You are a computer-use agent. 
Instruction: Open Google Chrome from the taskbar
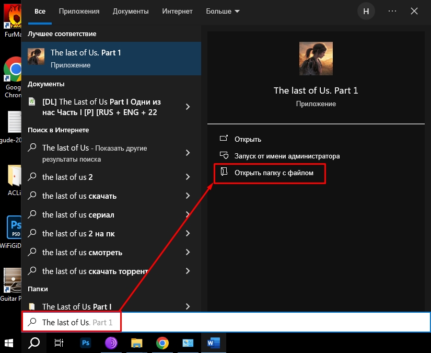tap(162, 343)
